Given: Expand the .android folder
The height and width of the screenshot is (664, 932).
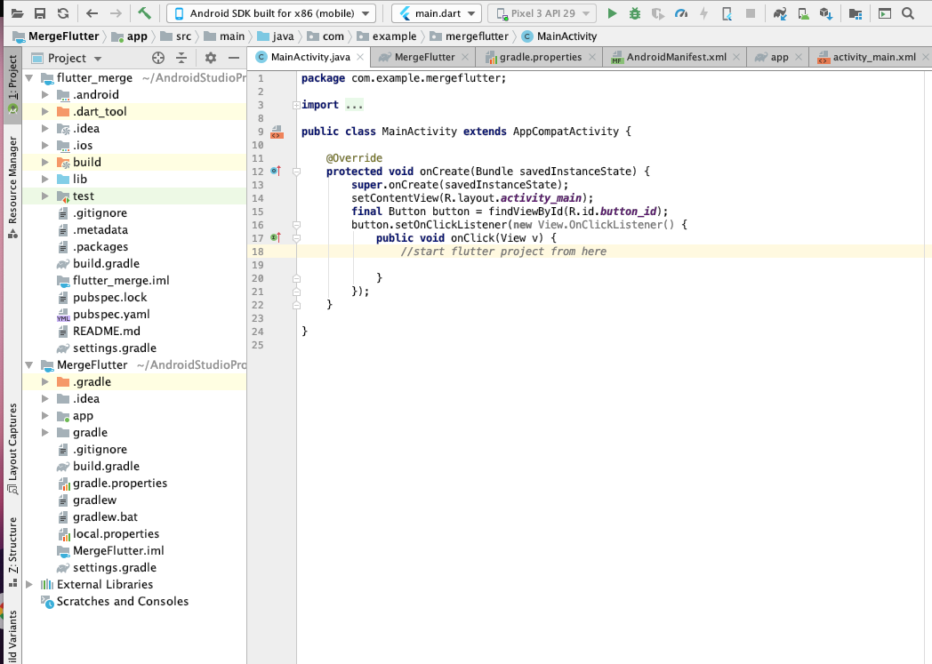Looking at the screenshot, I should click(44, 94).
